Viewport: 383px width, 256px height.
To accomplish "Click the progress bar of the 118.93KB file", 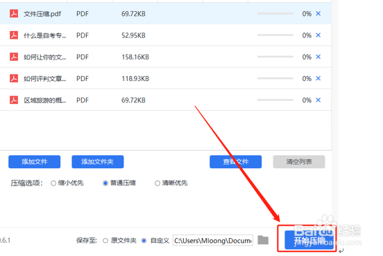I will point(275,78).
